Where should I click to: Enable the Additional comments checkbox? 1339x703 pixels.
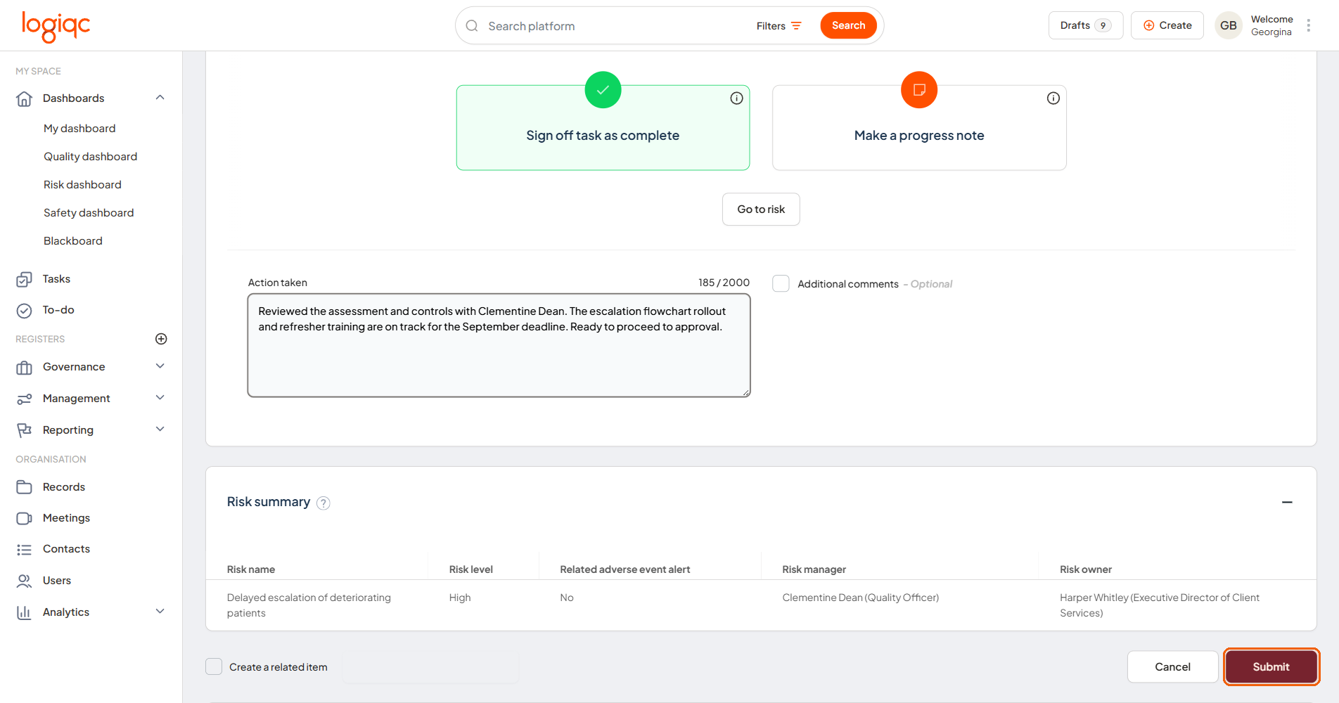point(781,283)
